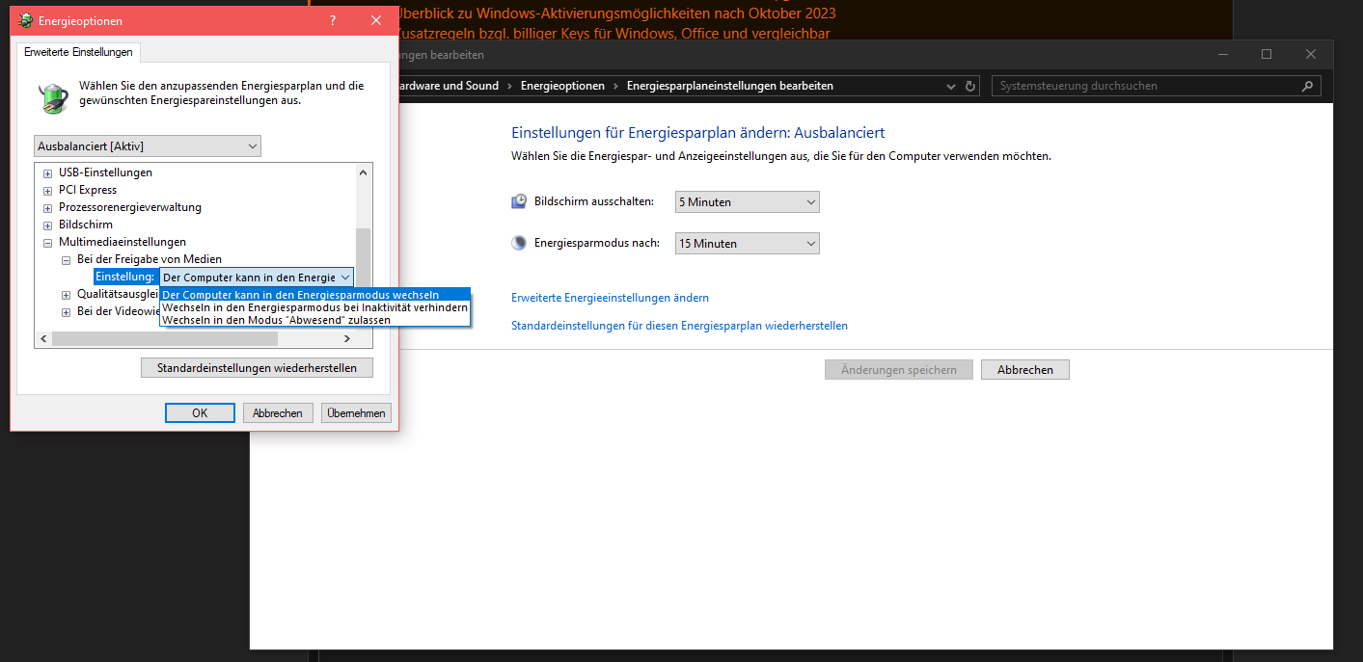Expand the Bildschirm tree node
Viewport: 1363px width, 662px height.
click(47, 225)
